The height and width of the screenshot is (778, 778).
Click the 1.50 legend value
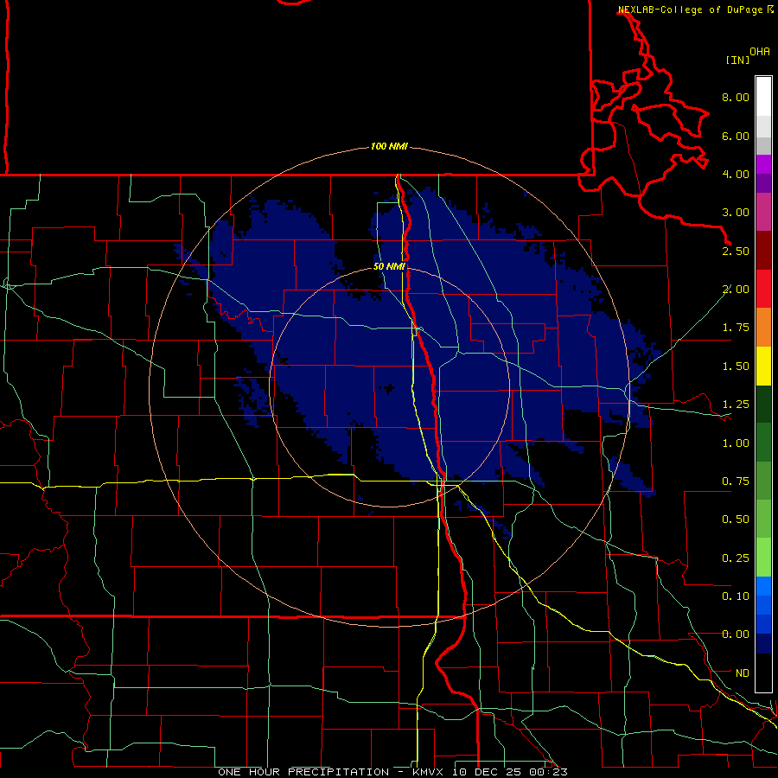pos(736,367)
